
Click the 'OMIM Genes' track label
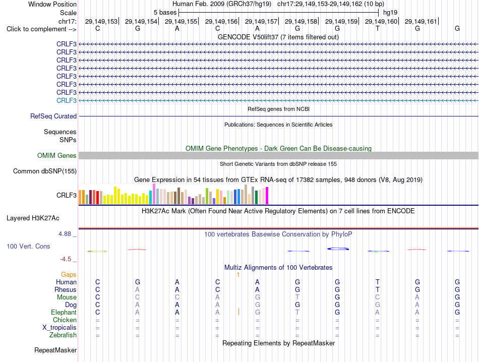pyautogui.click(x=56, y=155)
